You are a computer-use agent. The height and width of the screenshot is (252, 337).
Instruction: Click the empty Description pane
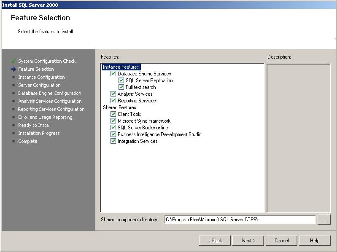click(298, 138)
